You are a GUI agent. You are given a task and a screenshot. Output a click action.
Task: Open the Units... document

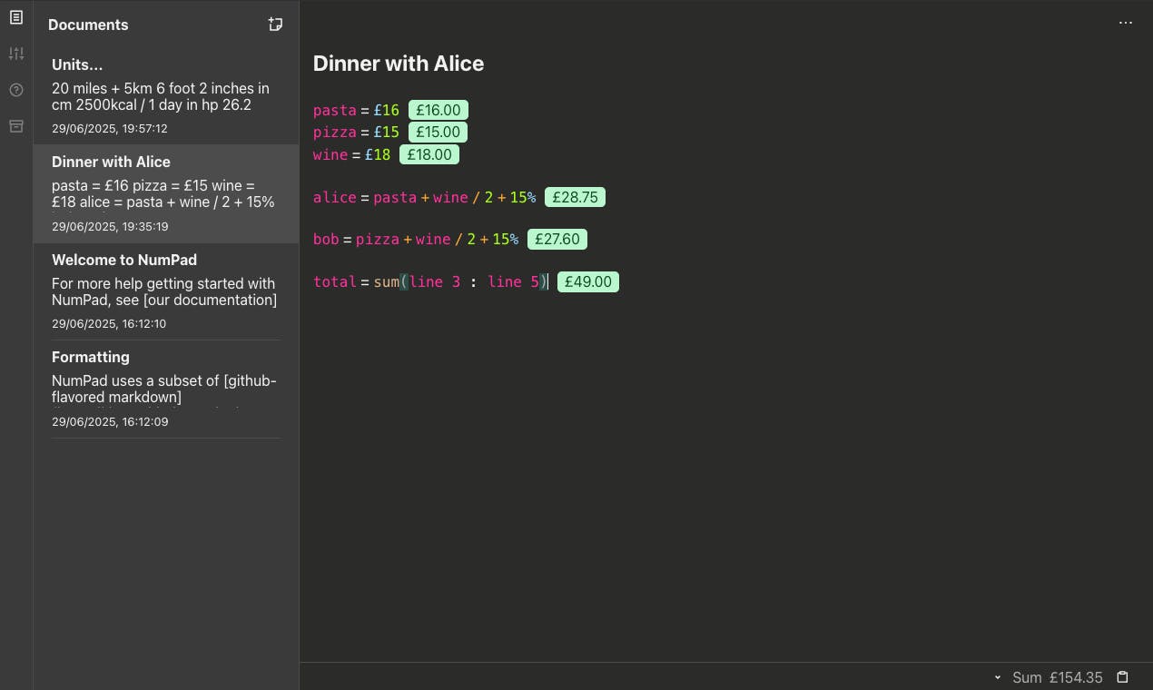coord(166,96)
